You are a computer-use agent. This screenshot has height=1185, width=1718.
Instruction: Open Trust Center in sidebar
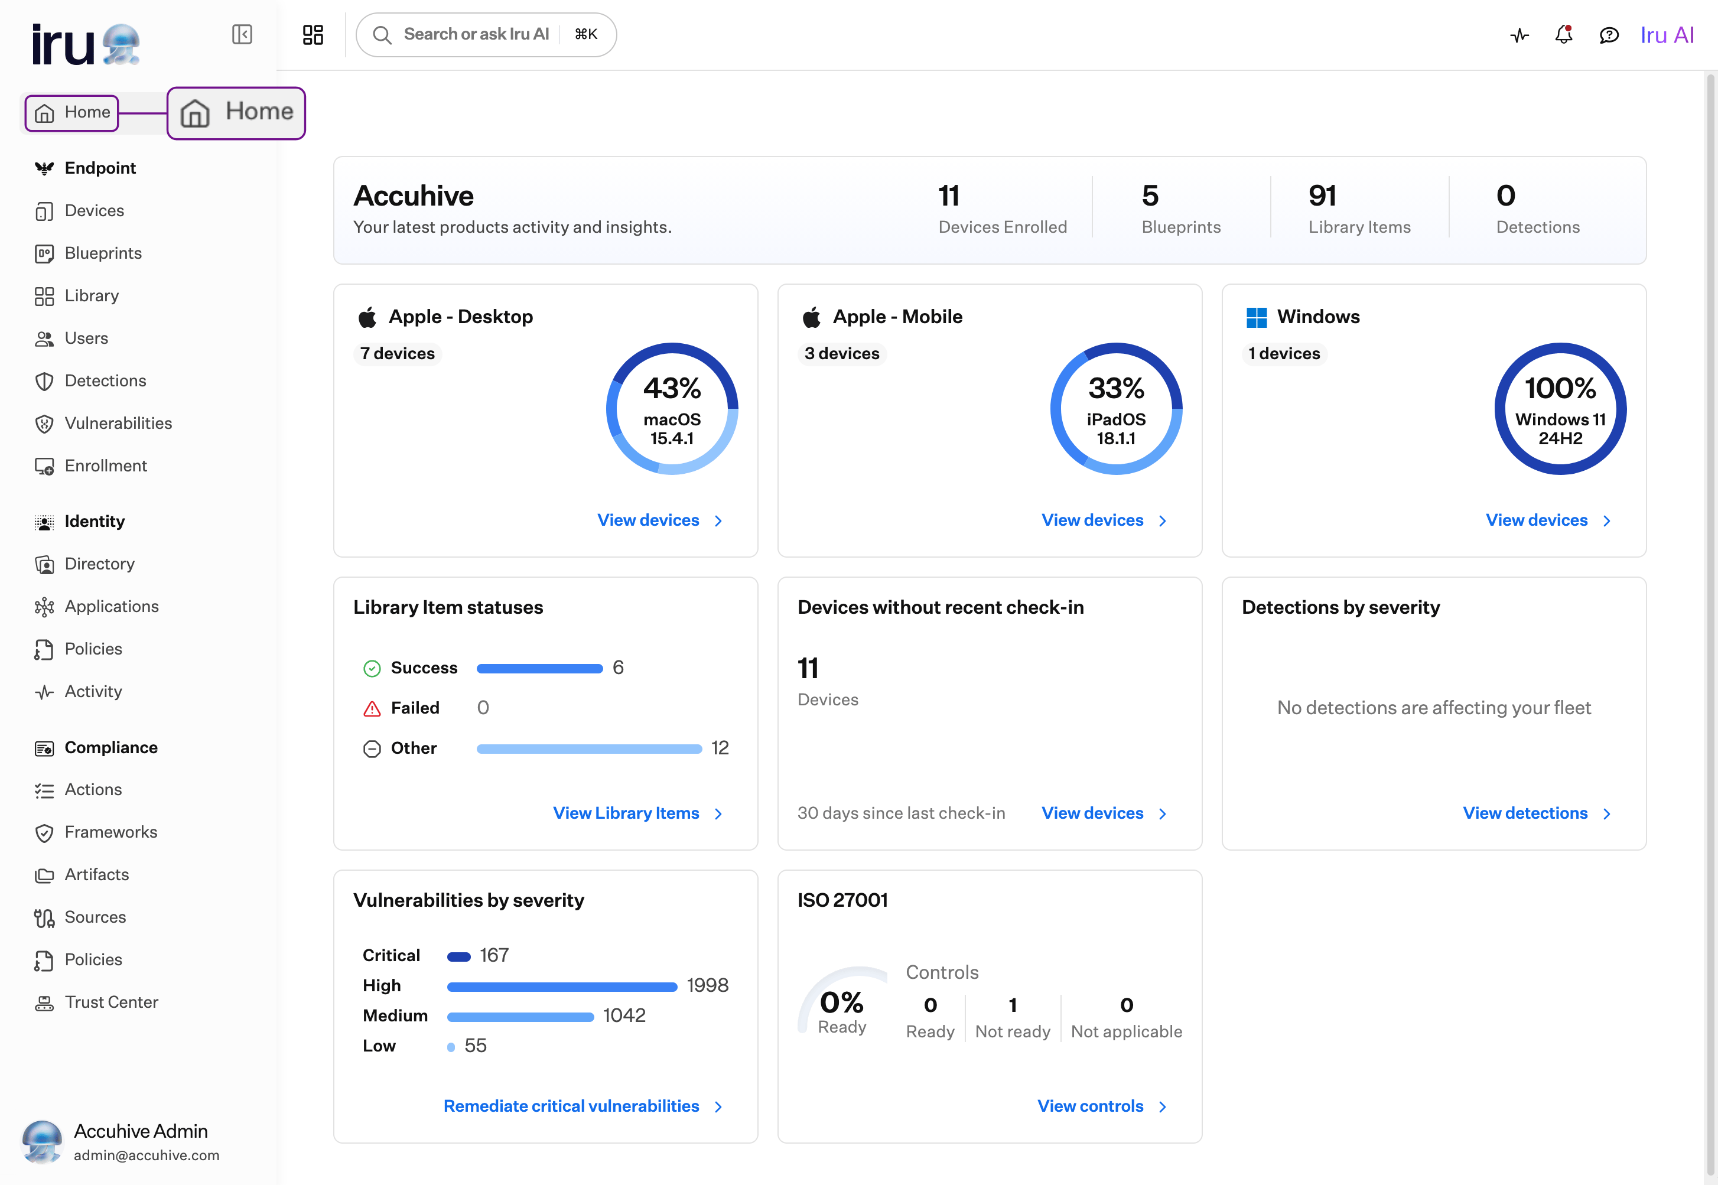[112, 1002]
